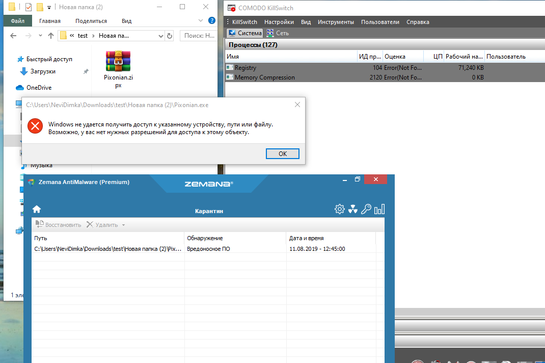The width and height of the screenshot is (545, 363).
Task: Open Explorer help question mark icon
Action: pos(212,20)
